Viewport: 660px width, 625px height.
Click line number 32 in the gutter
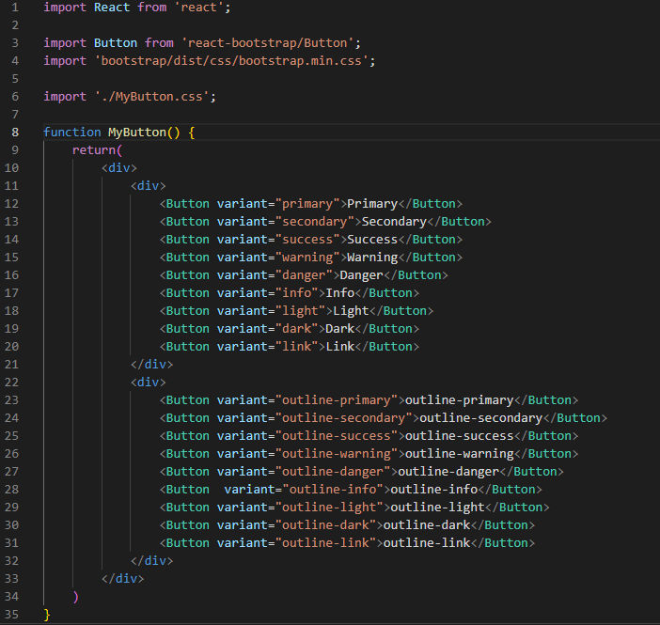[x=11, y=560]
